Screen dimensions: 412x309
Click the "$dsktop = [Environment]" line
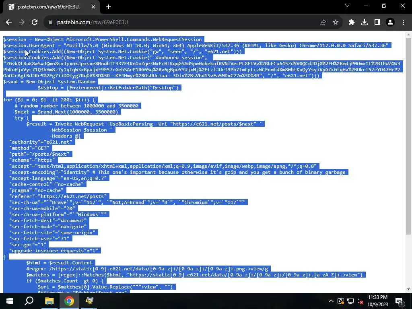click(x=108, y=88)
